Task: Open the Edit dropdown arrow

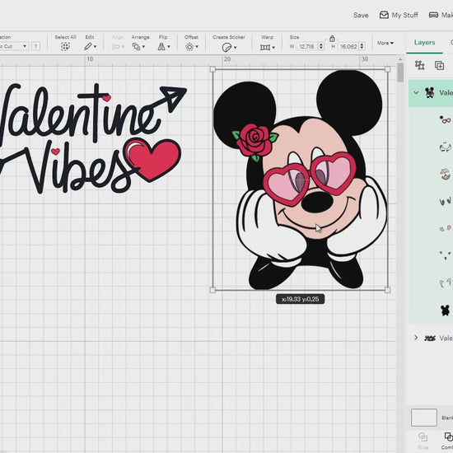Action: tap(95, 47)
